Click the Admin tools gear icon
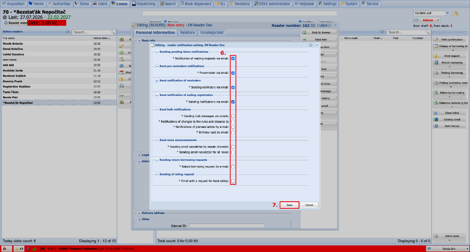 (437, 236)
